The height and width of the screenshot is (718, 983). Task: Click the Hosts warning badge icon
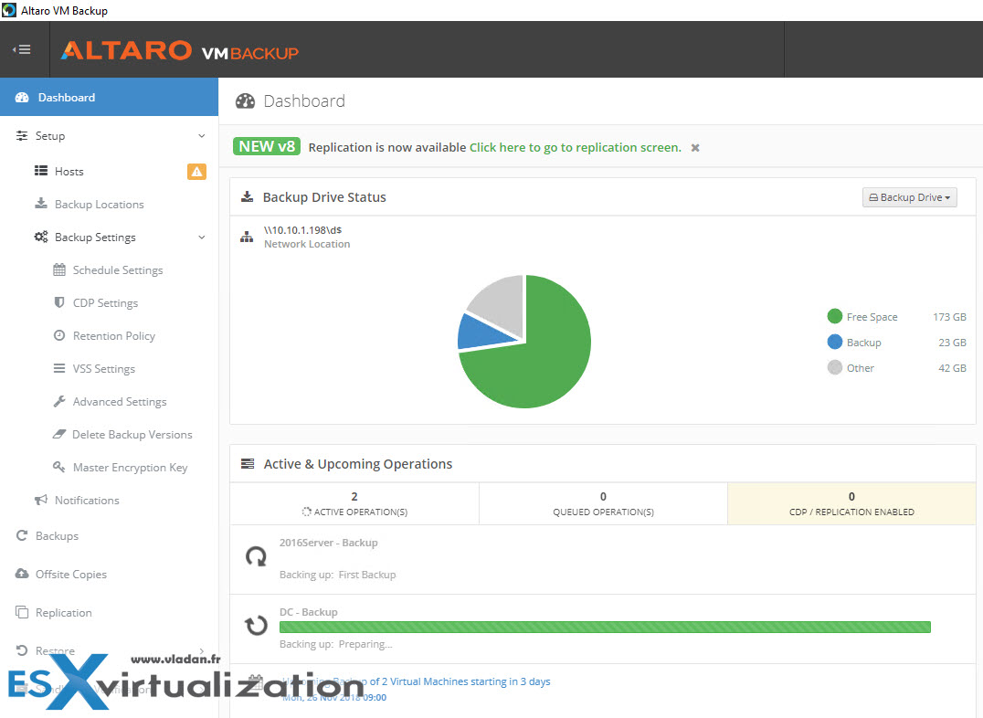pyautogui.click(x=196, y=171)
